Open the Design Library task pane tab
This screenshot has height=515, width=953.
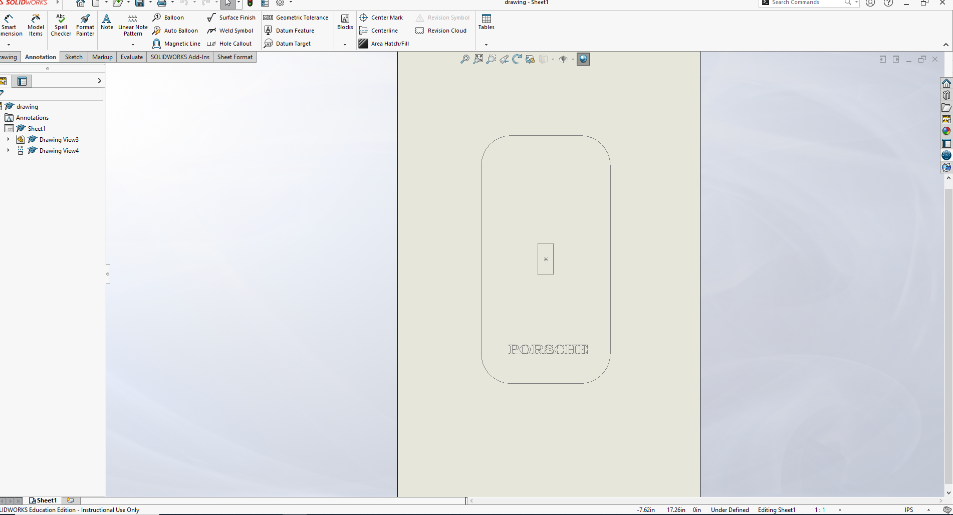click(x=946, y=95)
